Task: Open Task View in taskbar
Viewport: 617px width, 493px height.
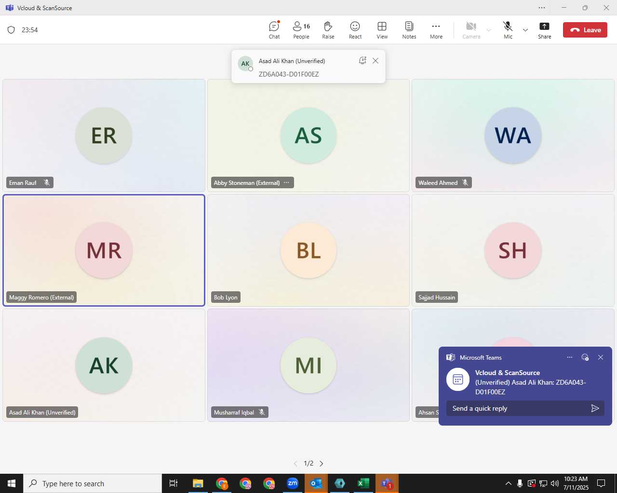Action: pos(174,483)
